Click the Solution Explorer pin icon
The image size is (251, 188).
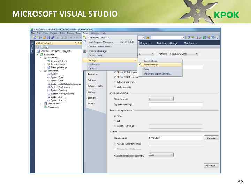[x=78, y=43]
